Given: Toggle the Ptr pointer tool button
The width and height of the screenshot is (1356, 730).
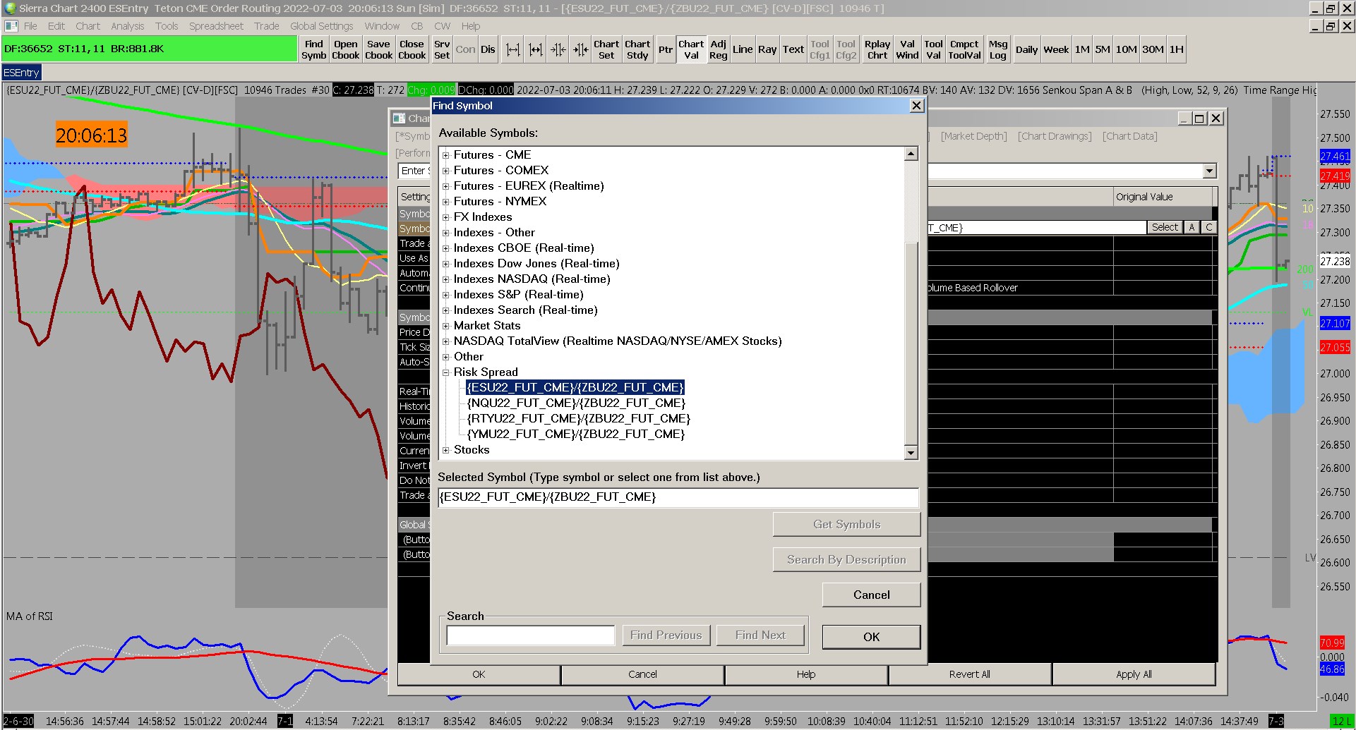Looking at the screenshot, I should [665, 49].
